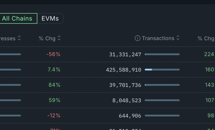Sort by Transactions column arrows
The width and height of the screenshot is (215, 130).
point(178,38)
